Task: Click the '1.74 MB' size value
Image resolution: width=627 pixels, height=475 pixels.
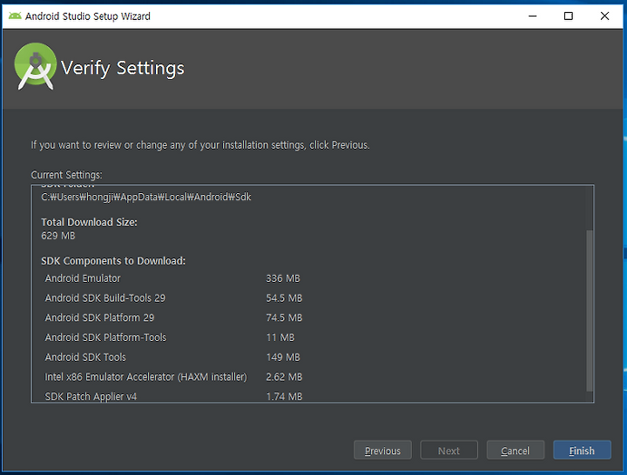Action: 284,397
